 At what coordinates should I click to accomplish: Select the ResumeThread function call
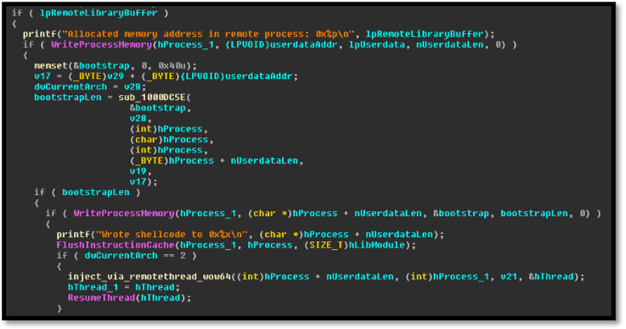pyautogui.click(x=130, y=298)
